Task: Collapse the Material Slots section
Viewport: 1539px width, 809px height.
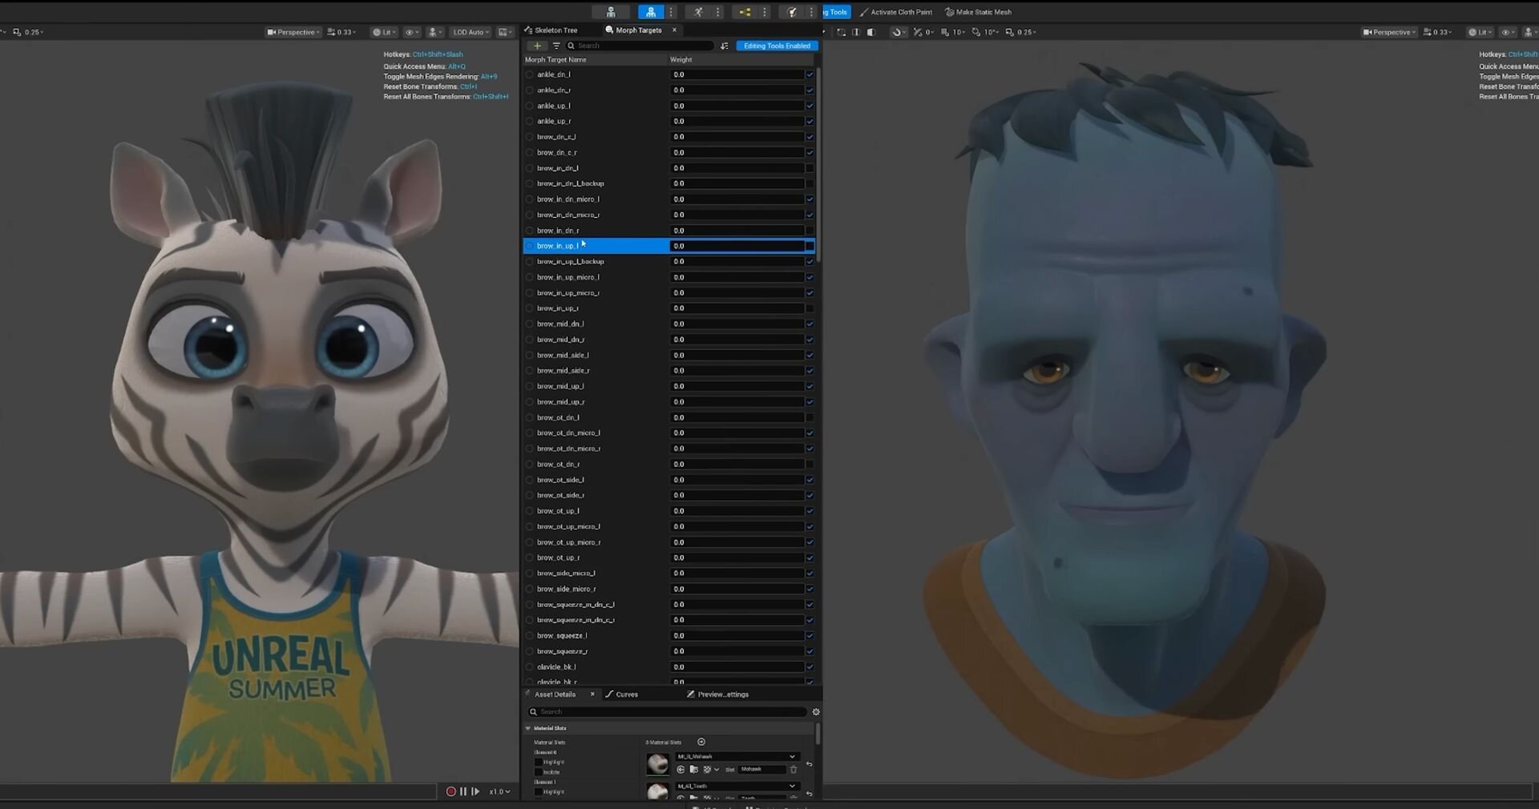Action: (527, 728)
